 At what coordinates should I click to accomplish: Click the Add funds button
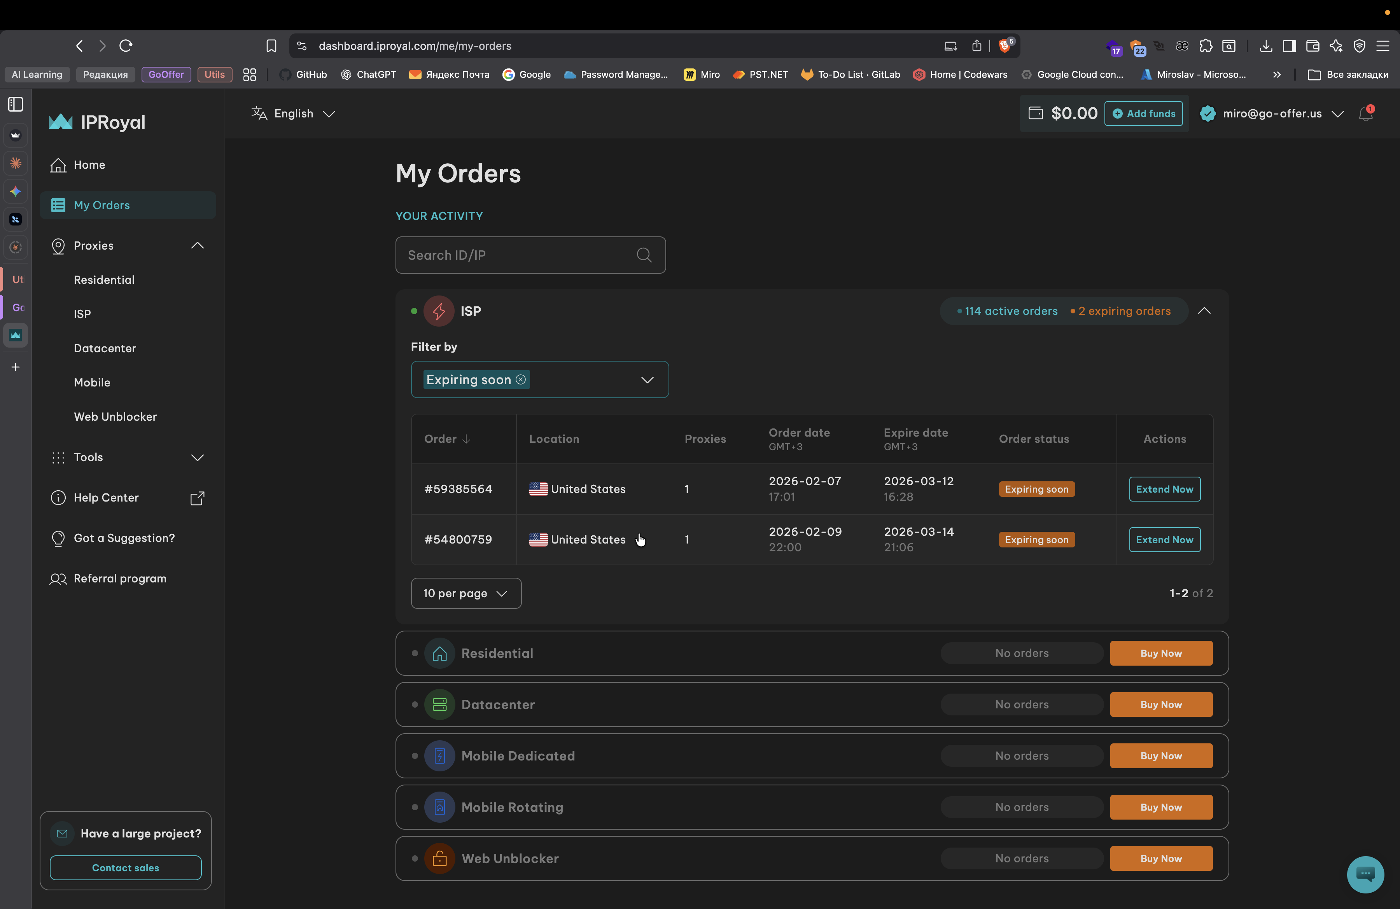[x=1144, y=114]
